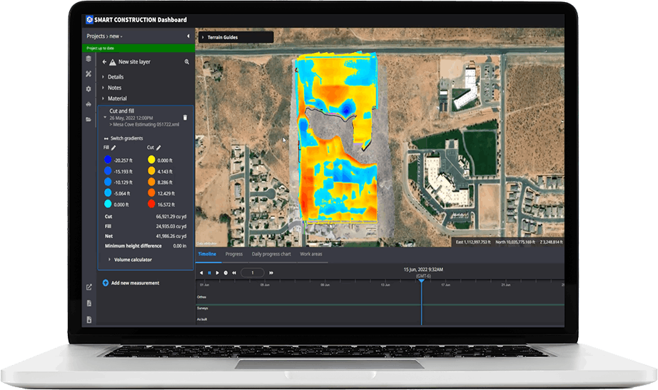Step back one frame in timeline
This screenshot has width=658, height=390.
pyautogui.click(x=201, y=272)
